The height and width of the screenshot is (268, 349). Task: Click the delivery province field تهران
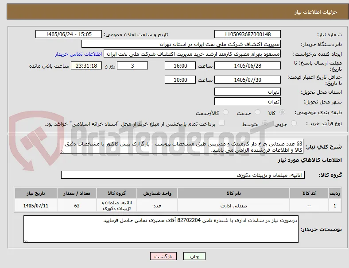248,92
